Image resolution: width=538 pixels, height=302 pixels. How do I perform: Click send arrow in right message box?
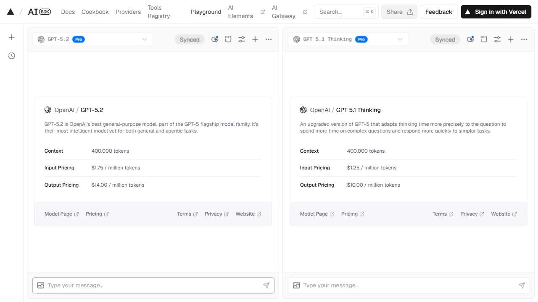click(522, 285)
